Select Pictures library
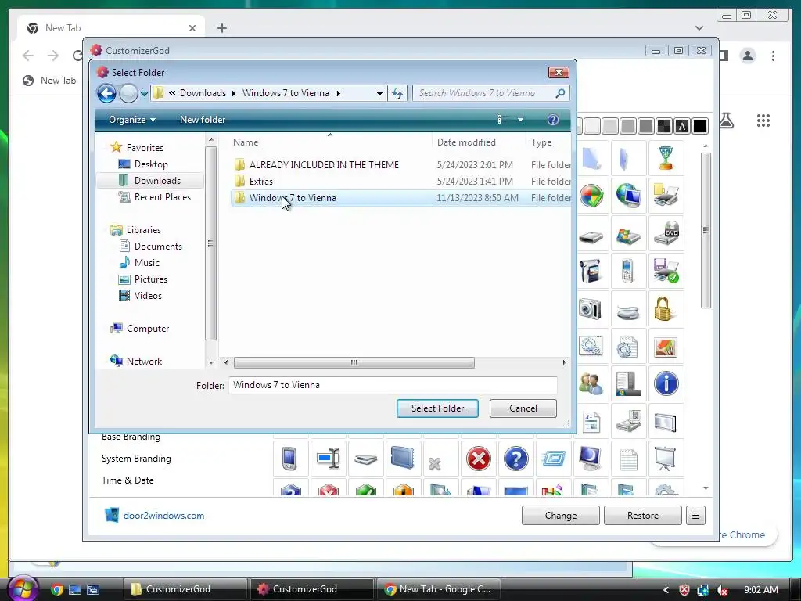The height and width of the screenshot is (601, 801). click(x=151, y=279)
